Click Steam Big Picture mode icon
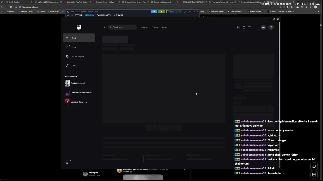This screenshot has width=323, height=181. tap(185, 12)
